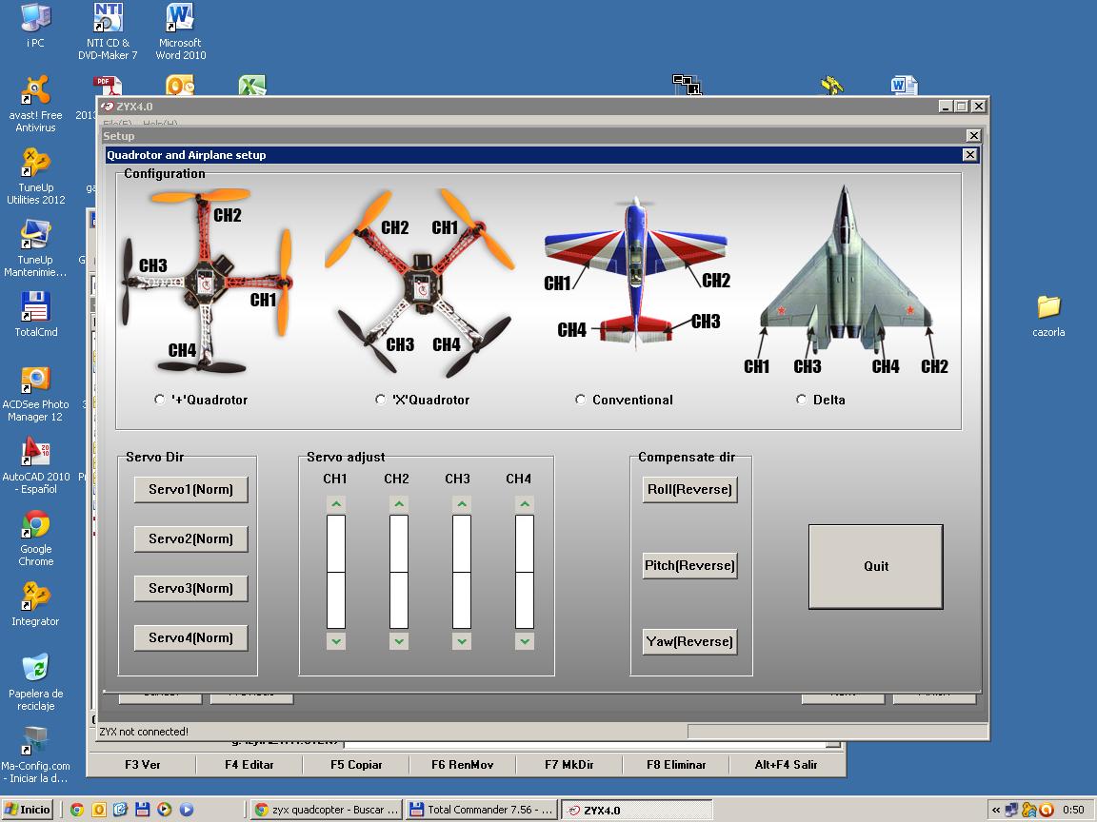Click the Servo1(Norm) direction button
Screen dimensions: 1097x822
[190, 490]
